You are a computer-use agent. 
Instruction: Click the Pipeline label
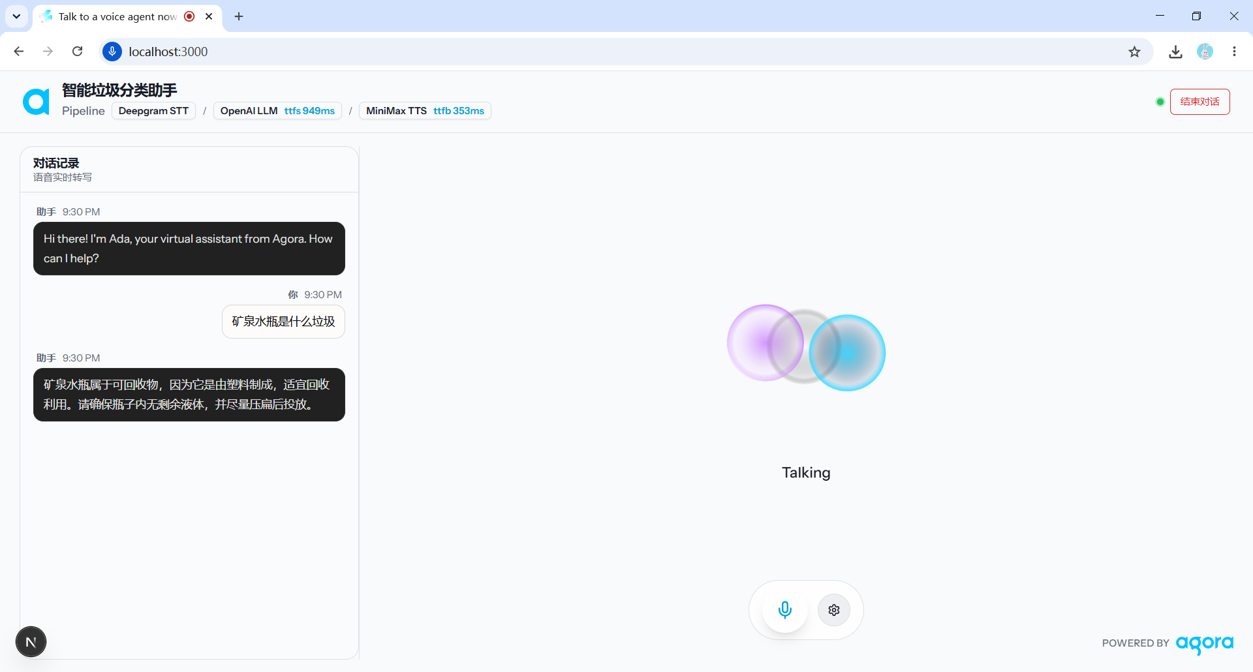(x=84, y=111)
